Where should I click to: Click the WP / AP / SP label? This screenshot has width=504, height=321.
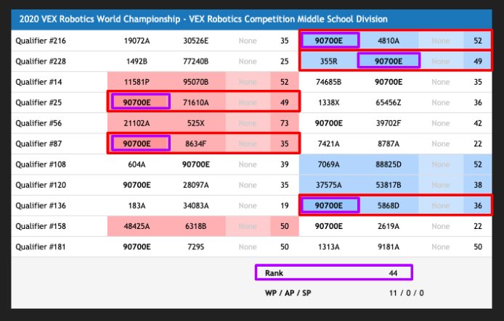coord(288,293)
